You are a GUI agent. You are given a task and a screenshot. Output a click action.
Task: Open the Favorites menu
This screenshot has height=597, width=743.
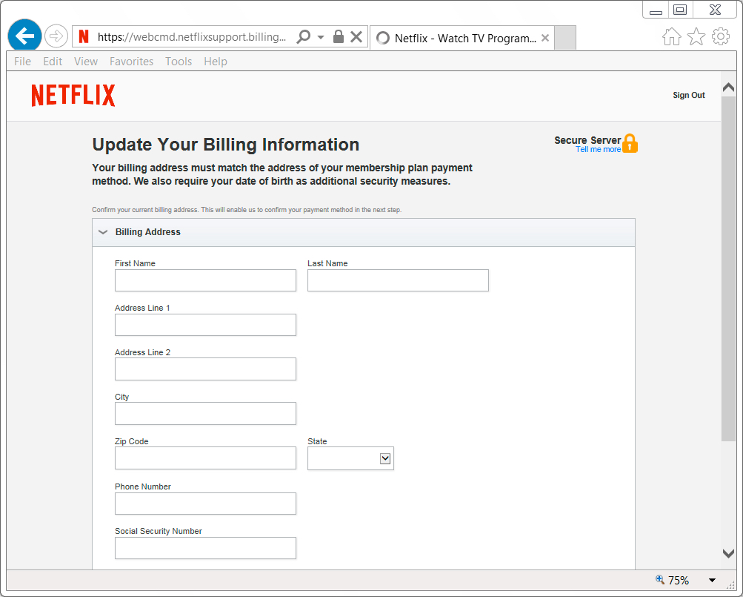coord(131,62)
